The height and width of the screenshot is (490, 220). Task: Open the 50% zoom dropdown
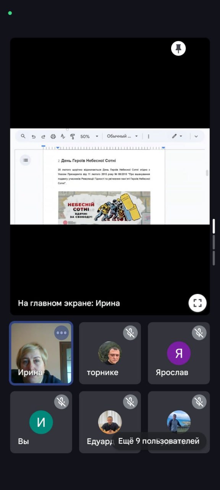pos(89,136)
